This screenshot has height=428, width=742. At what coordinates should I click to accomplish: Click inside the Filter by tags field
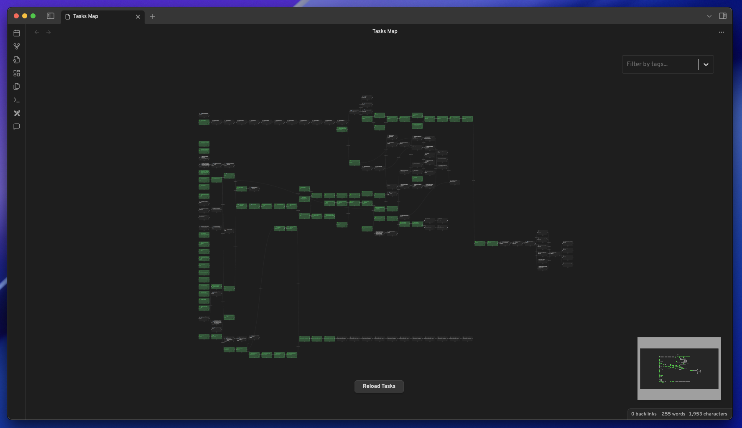tap(660, 64)
